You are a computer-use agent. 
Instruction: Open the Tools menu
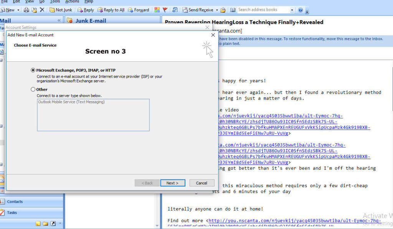coord(55,2)
